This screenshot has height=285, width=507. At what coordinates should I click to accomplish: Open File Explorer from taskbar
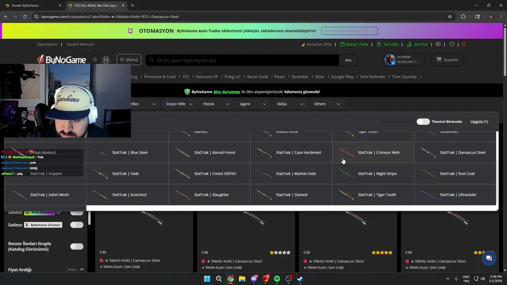pyautogui.click(x=242, y=279)
